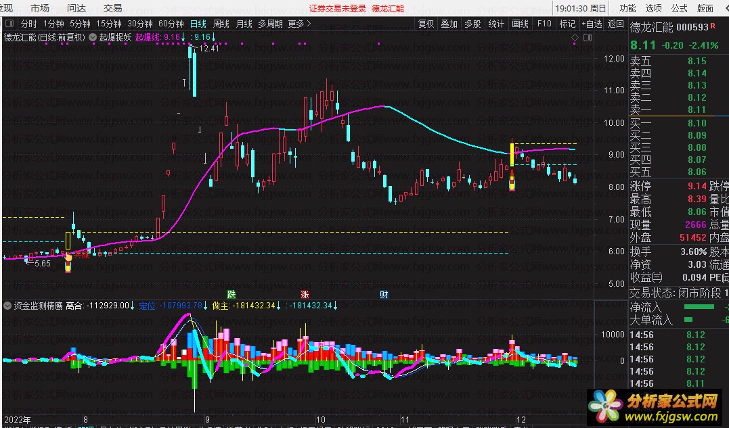
Task: Open F10 company info
Action: click(x=544, y=23)
